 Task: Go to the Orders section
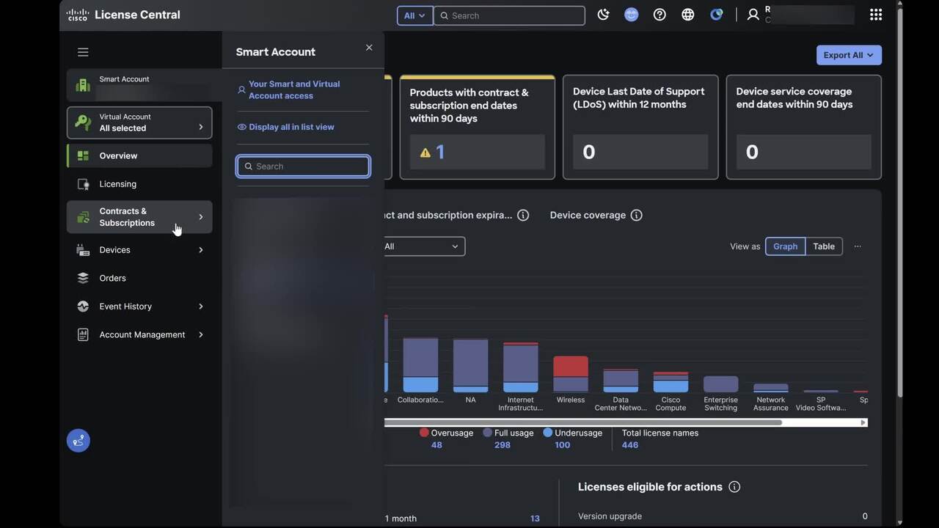(x=113, y=278)
